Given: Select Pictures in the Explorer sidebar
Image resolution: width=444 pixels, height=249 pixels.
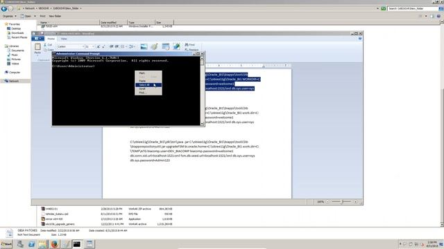Looking at the screenshot, I should (x=14, y=59).
